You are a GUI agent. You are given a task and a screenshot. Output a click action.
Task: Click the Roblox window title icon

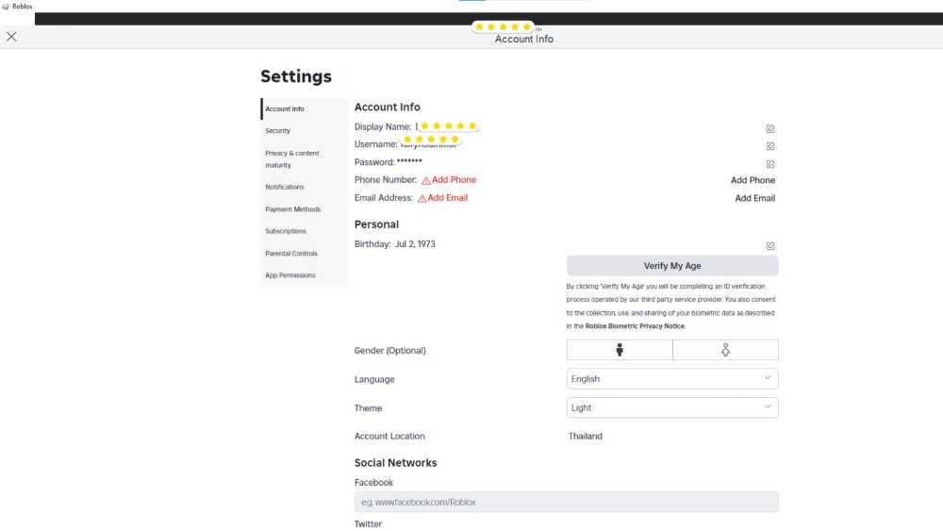pyautogui.click(x=6, y=7)
